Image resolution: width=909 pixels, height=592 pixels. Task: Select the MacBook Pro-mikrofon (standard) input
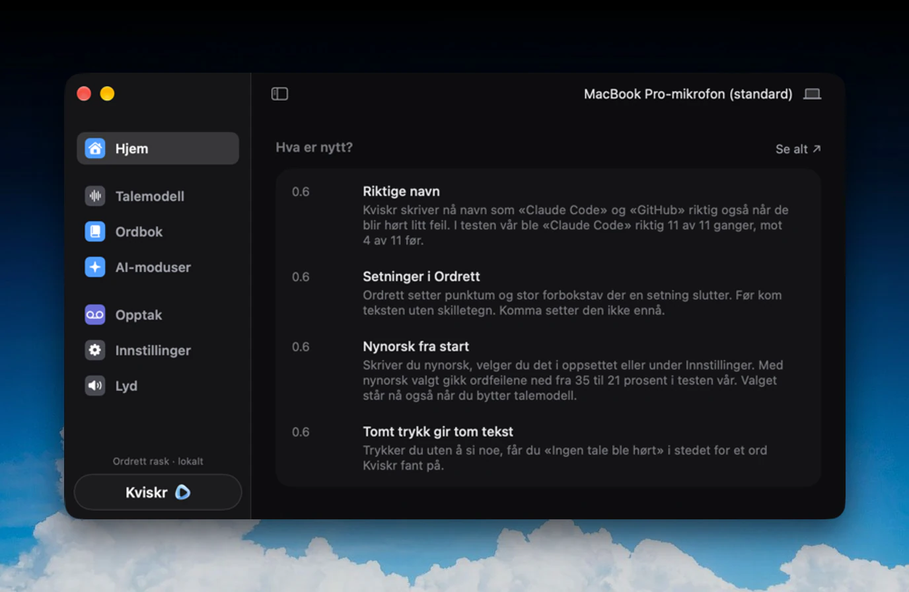click(x=688, y=94)
